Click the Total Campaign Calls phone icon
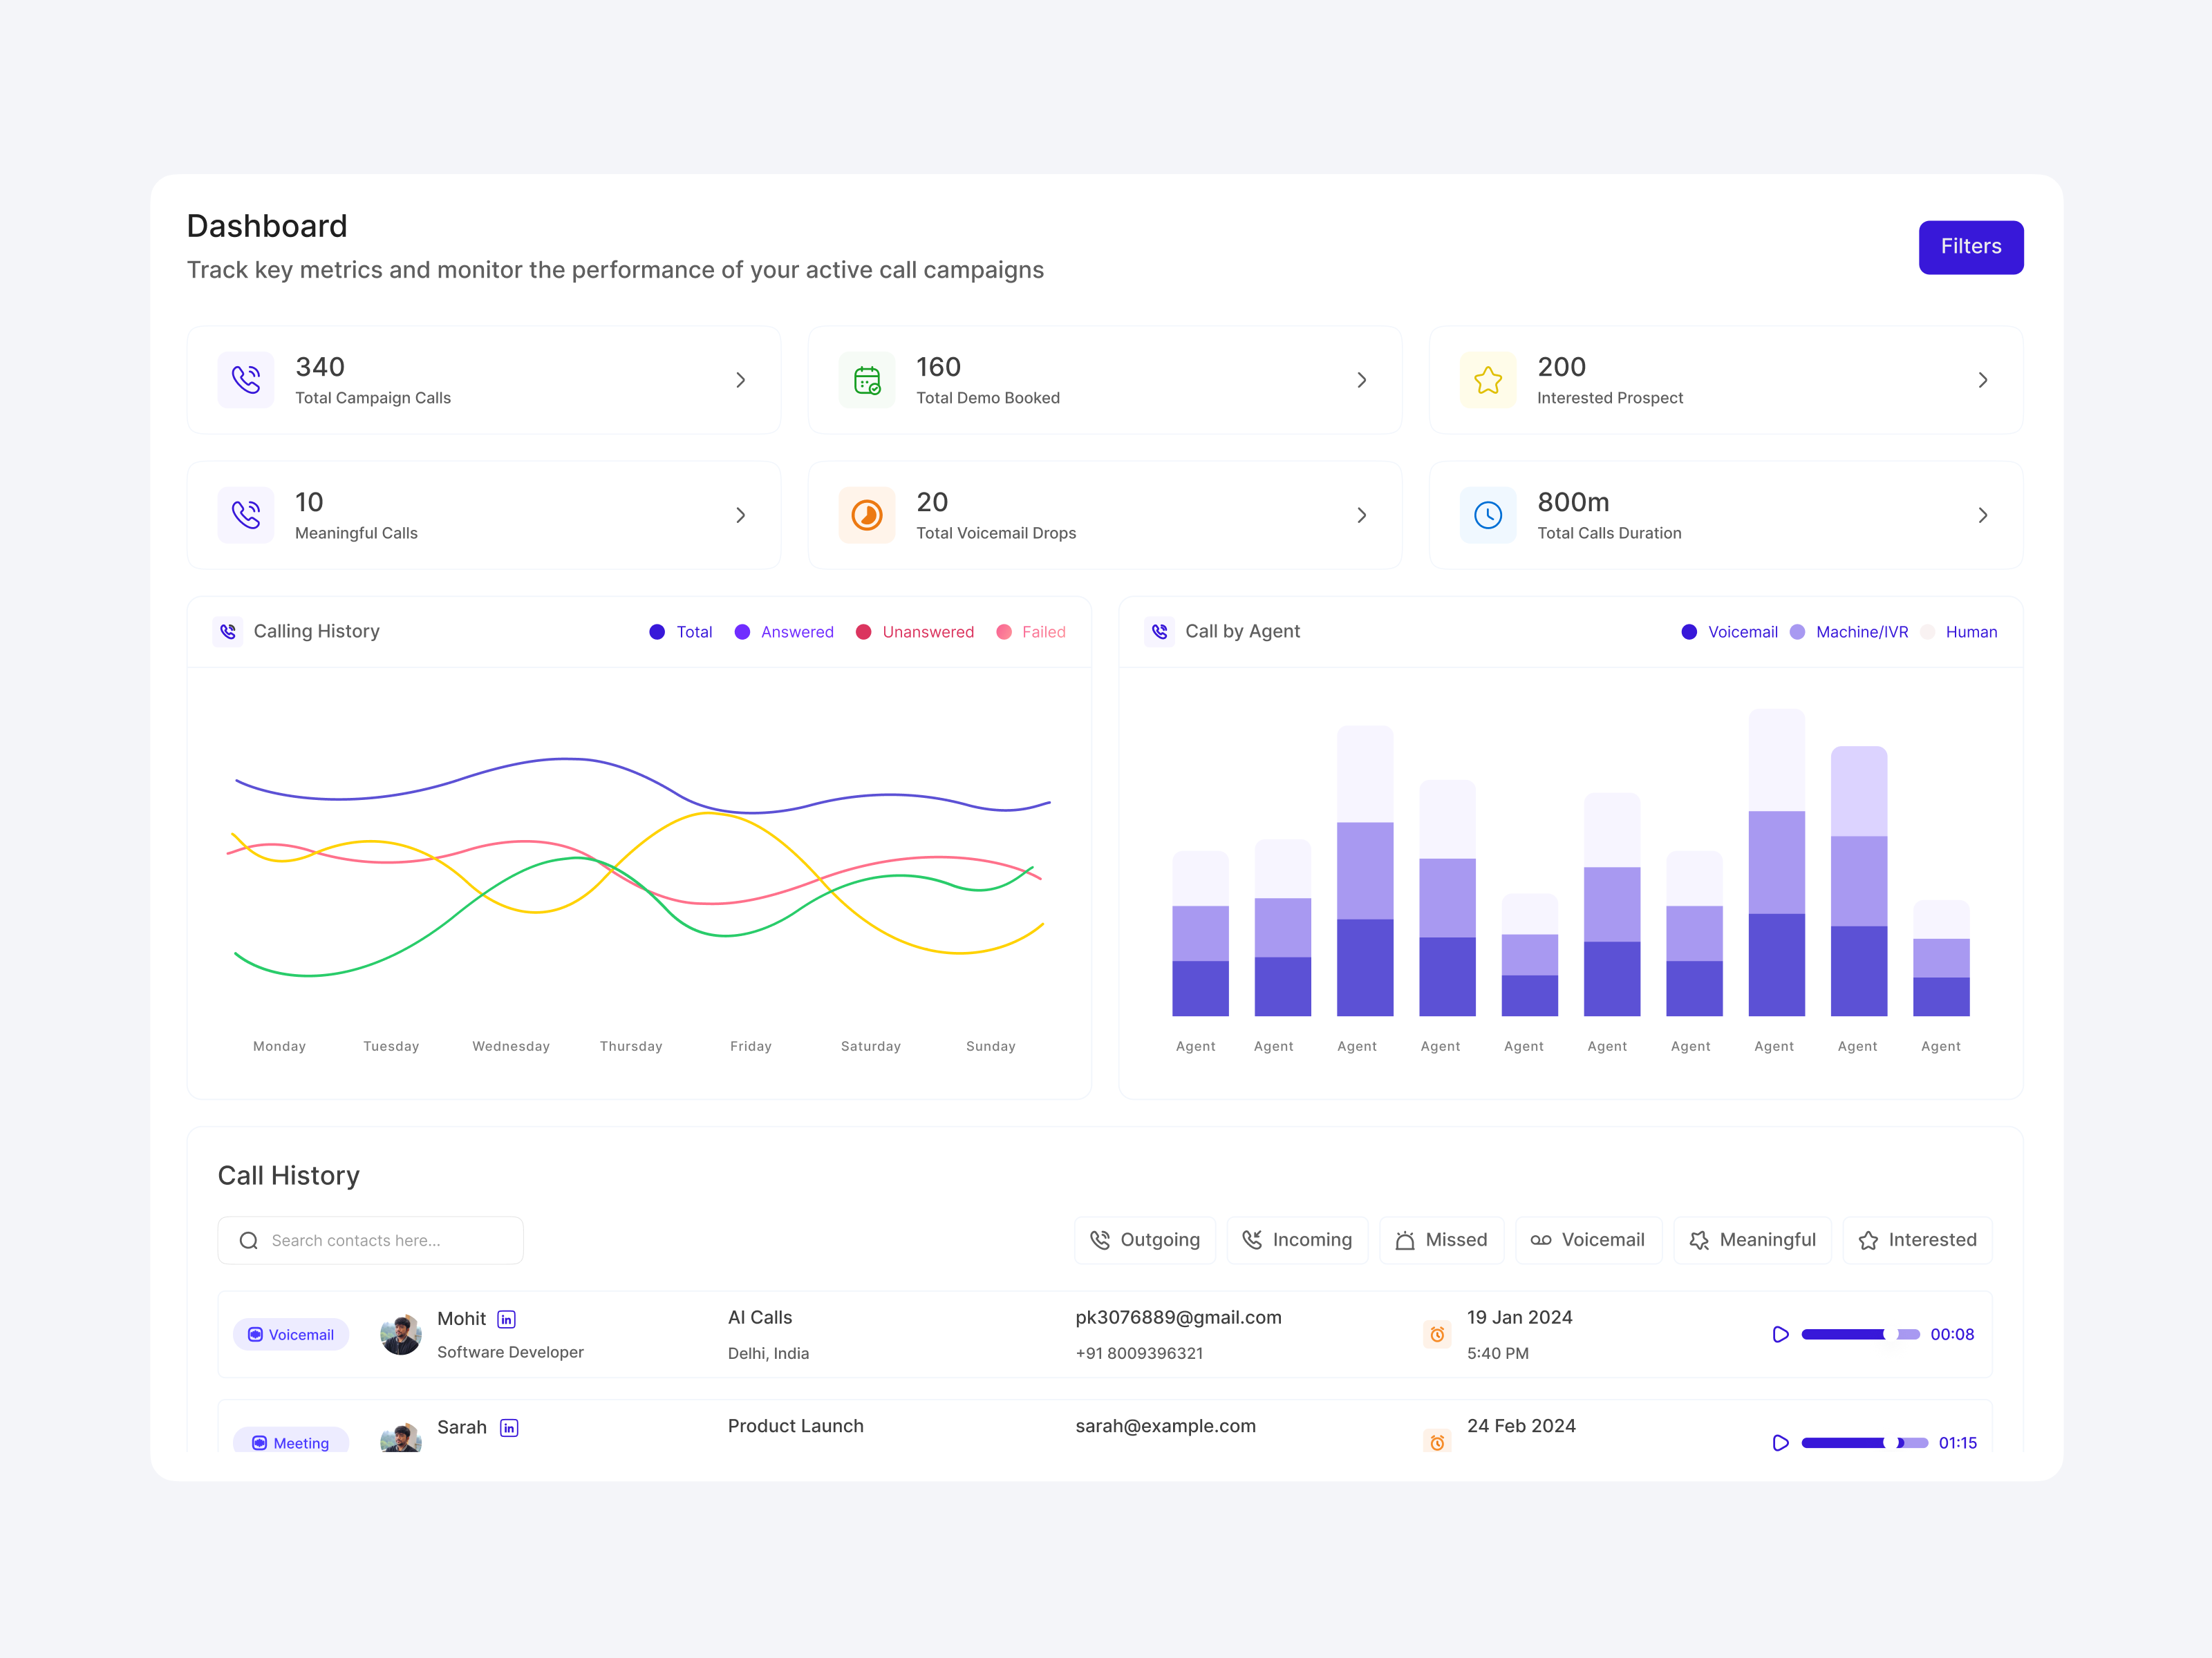The height and width of the screenshot is (1658, 2212). click(246, 380)
